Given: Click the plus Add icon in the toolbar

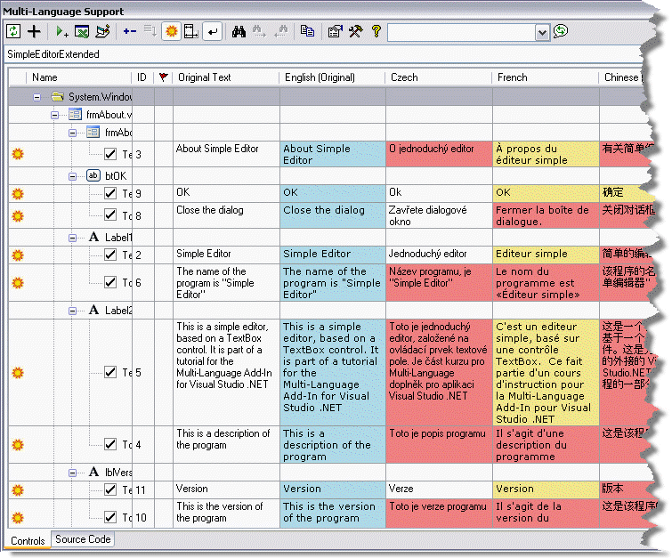Looking at the screenshot, I should point(34,32).
